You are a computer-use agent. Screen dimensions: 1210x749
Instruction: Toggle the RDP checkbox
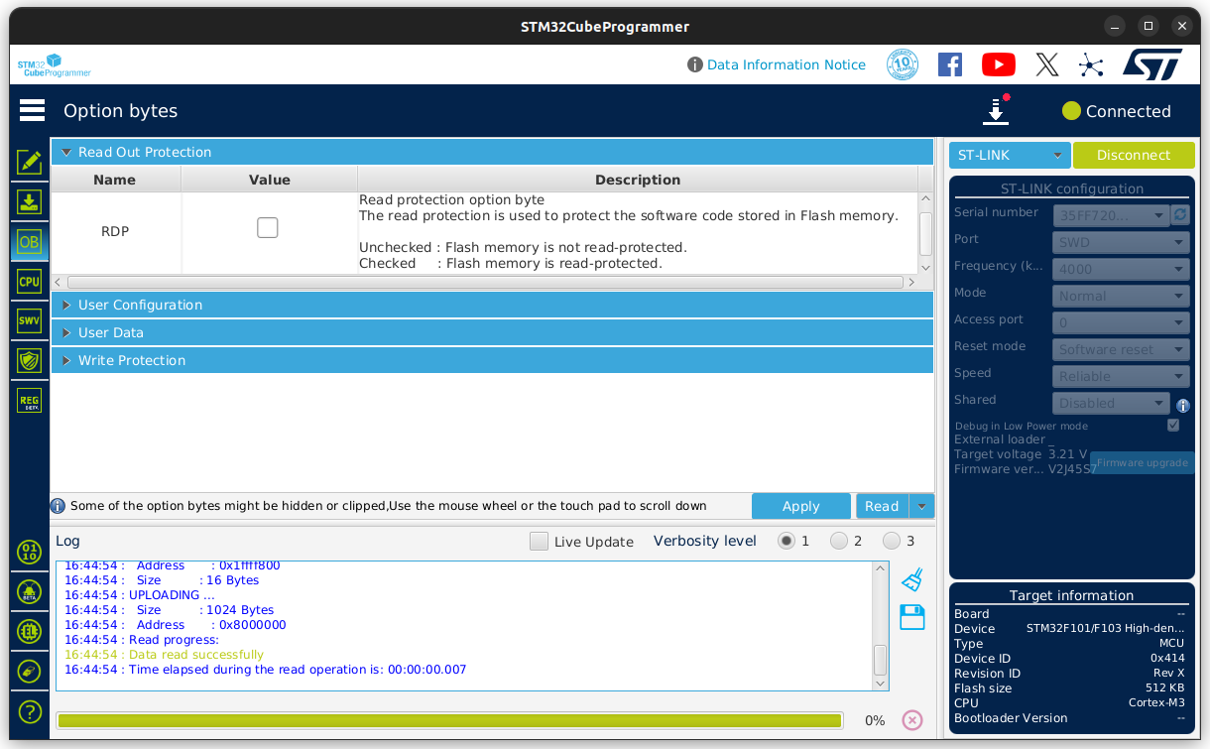click(268, 228)
